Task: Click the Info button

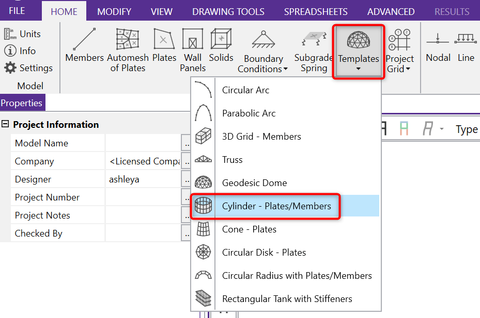Action: [21, 51]
